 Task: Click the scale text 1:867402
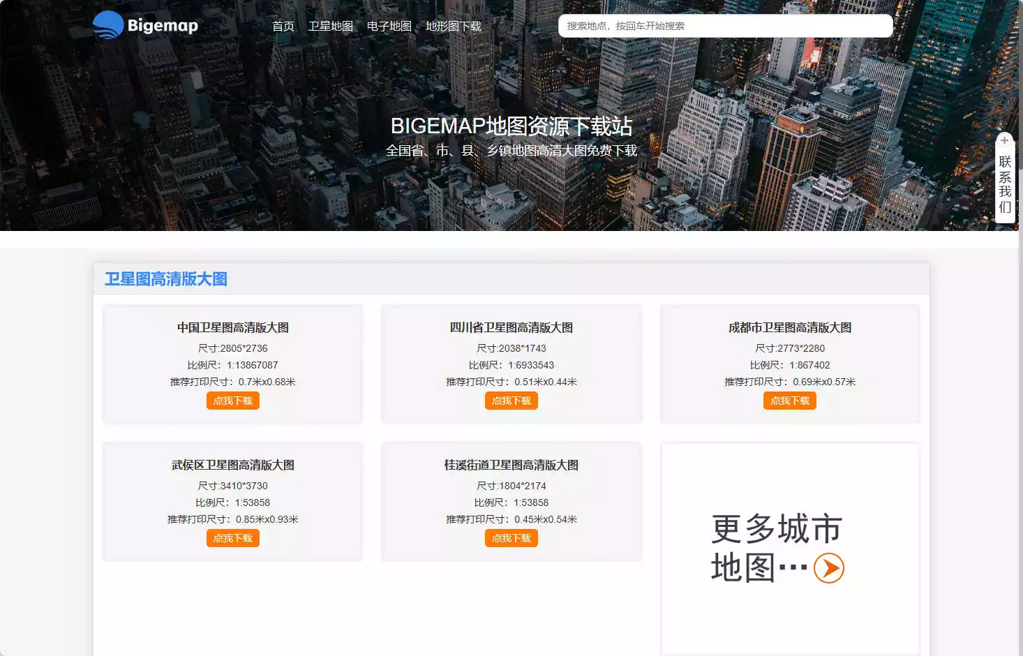coord(809,365)
